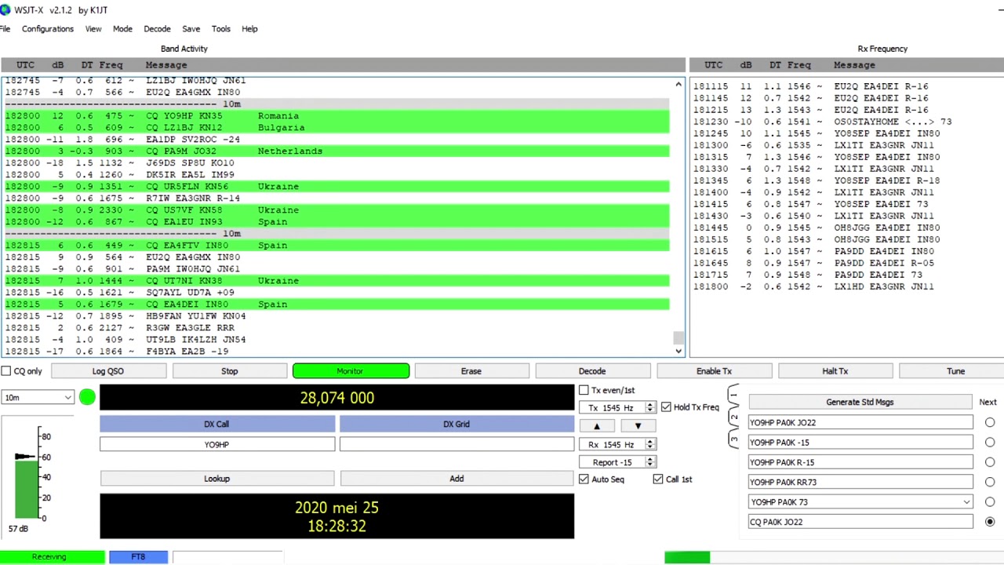Open the 10m band dropdown
This screenshot has width=1004, height=565.
37,398
